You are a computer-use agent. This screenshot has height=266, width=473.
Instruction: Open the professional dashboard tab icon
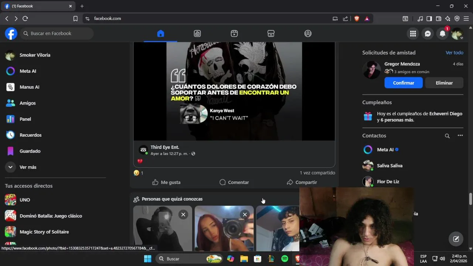197,34
